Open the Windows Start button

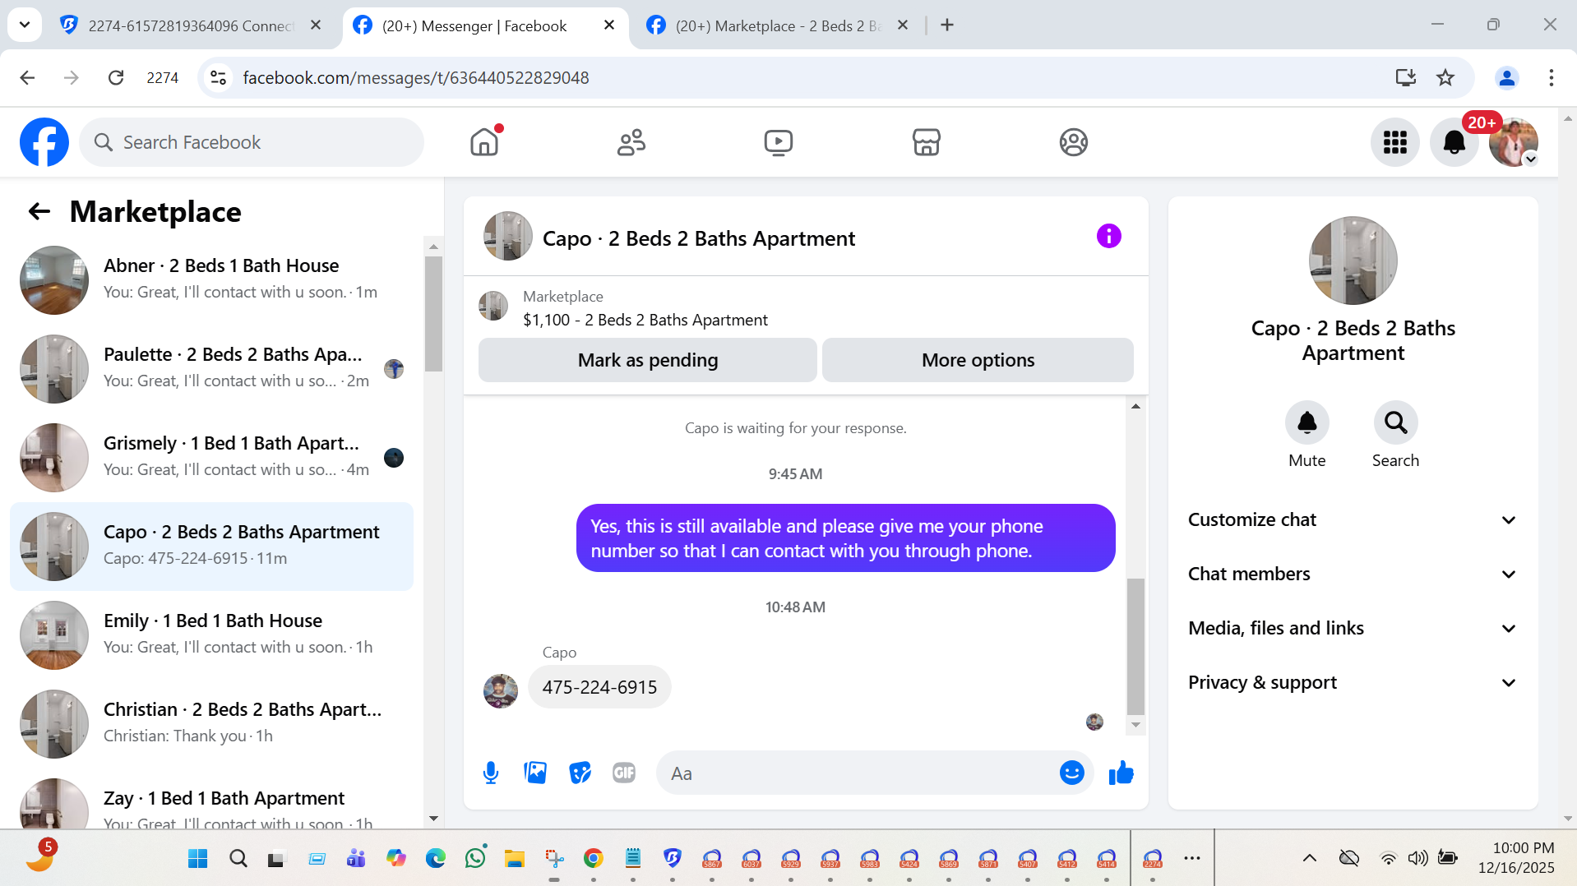click(198, 858)
